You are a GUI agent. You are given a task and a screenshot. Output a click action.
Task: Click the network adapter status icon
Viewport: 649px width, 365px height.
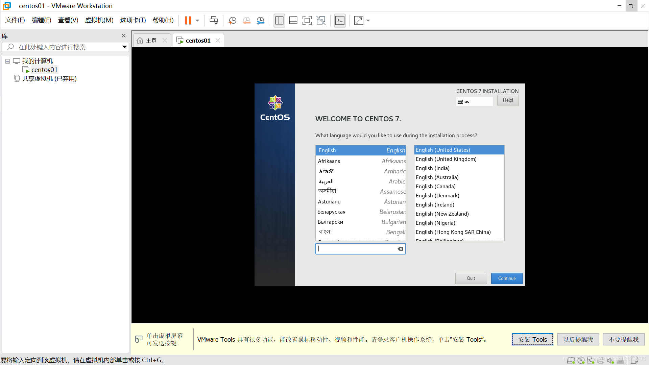click(x=591, y=360)
